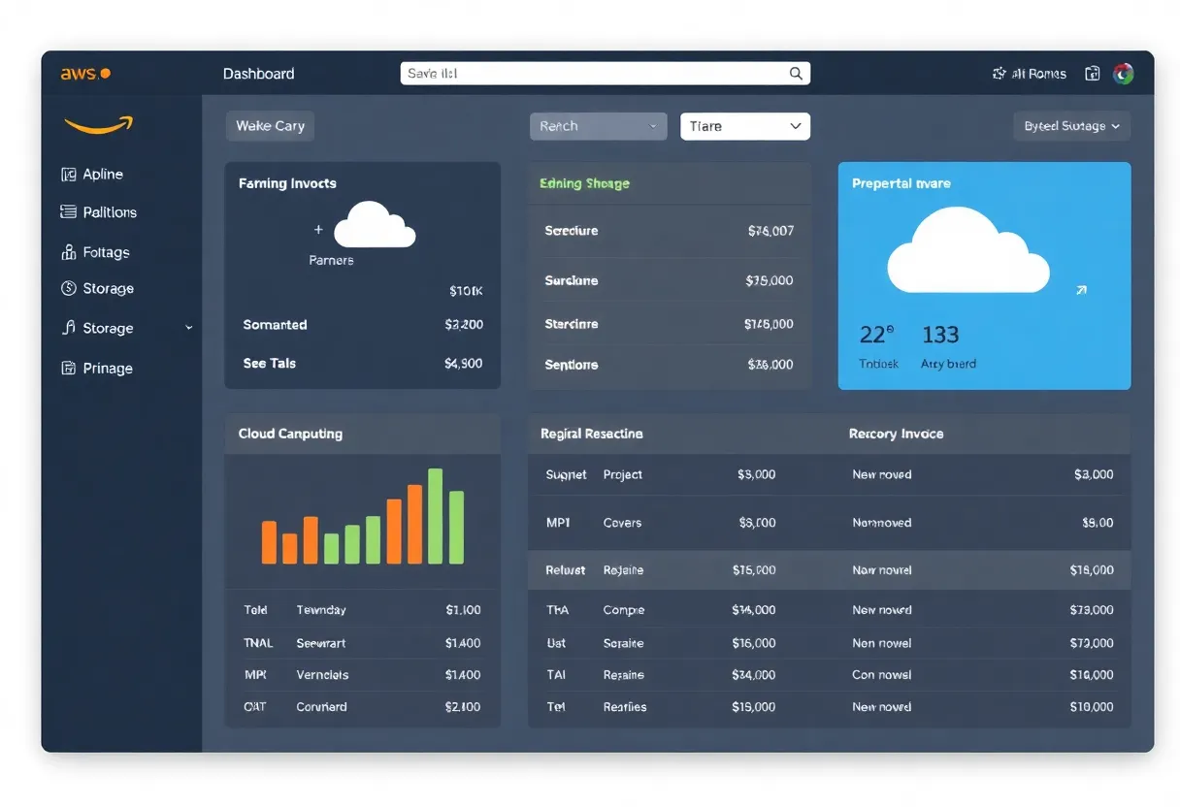Click the $145,000 Starcinre value
The image size is (1180, 807).
click(x=769, y=324)
